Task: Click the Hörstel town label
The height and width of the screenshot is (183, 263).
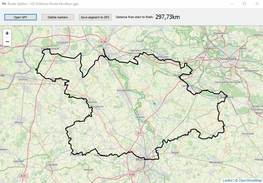Action: (135, 50)
